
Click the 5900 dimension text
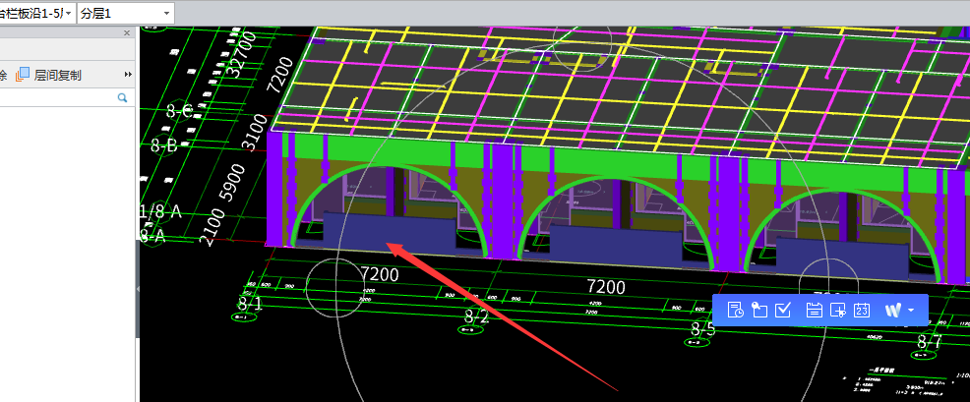click(x=232, y=183)
